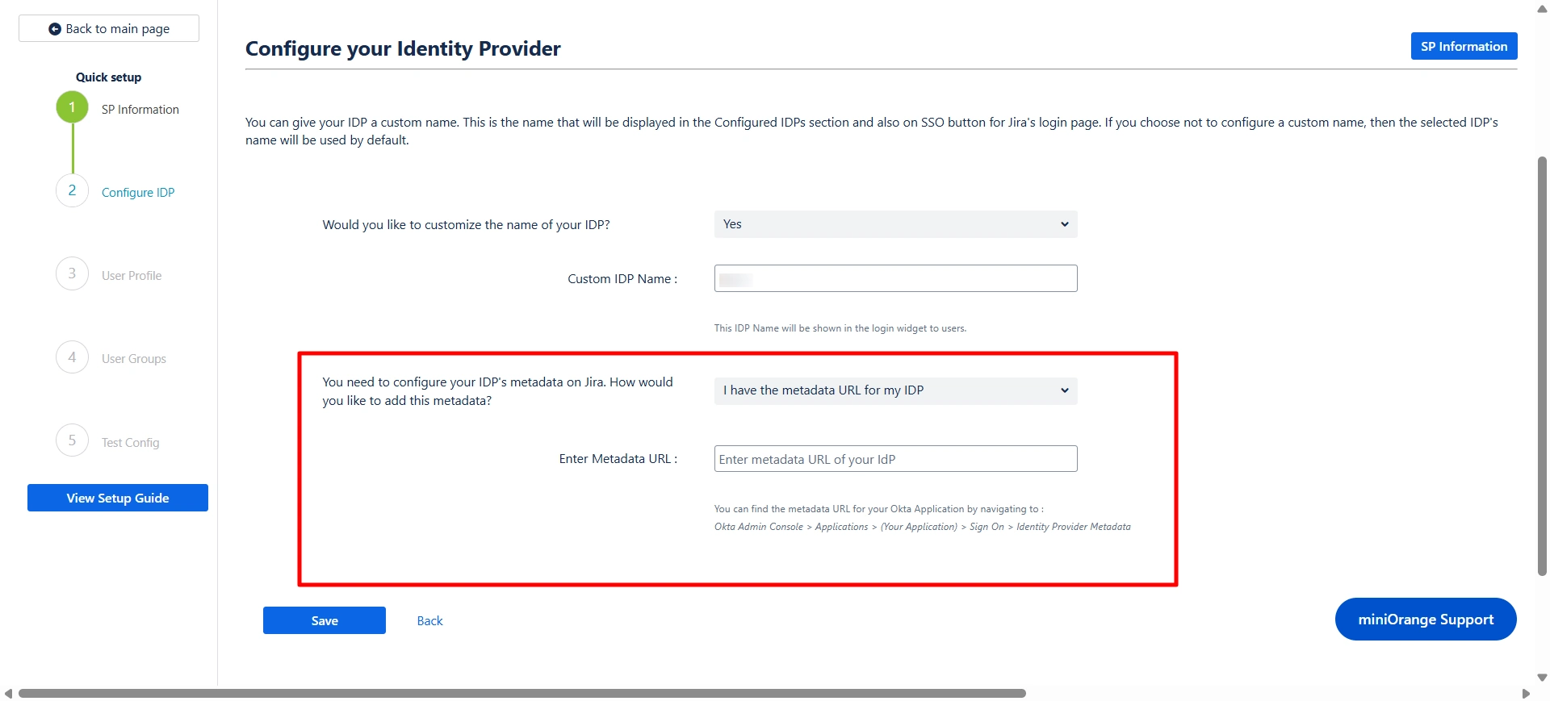Click step 5 circle icon

click(72, 440)
